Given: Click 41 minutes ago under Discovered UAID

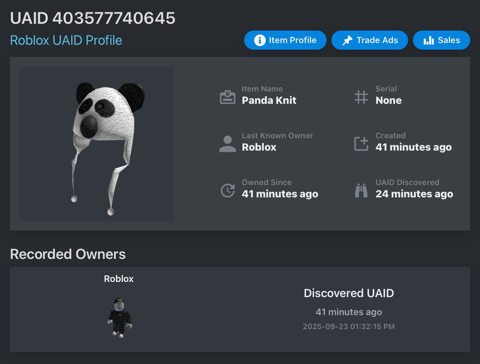Looking at the screenshot, I should pyautogui.click(x=349, y=312).
